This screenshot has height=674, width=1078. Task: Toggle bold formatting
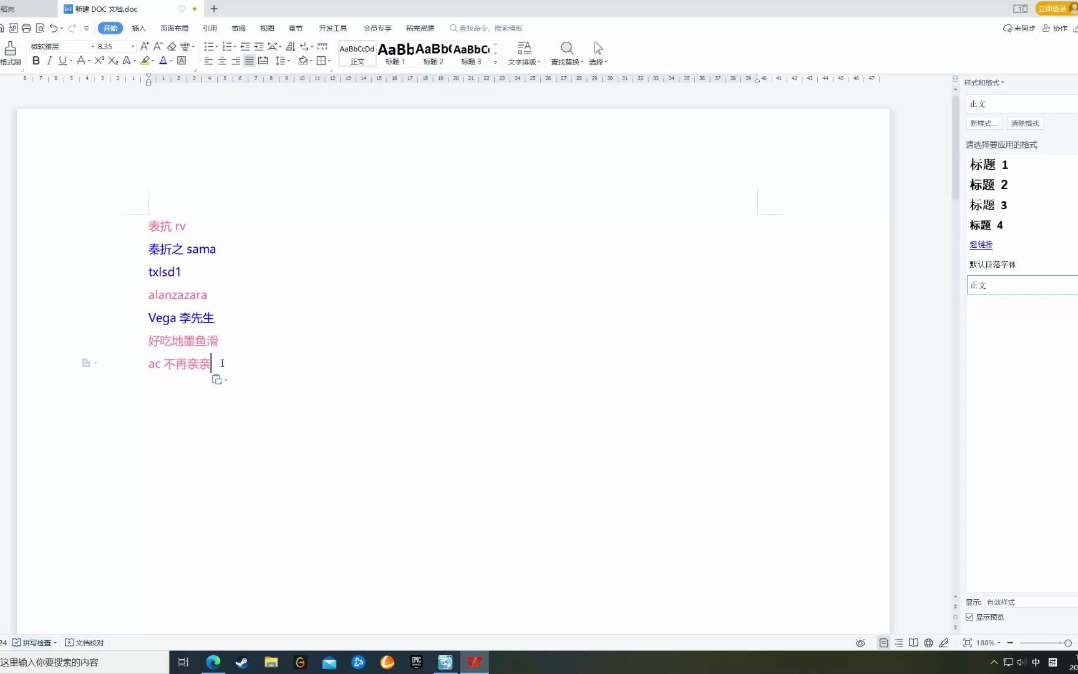36,61
